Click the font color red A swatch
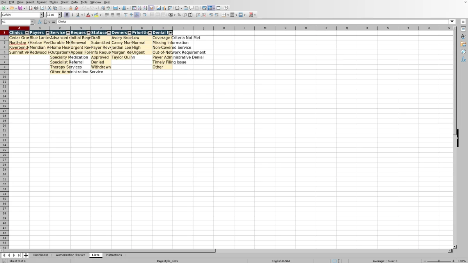468x263 pixels. (x=88, y=15)
